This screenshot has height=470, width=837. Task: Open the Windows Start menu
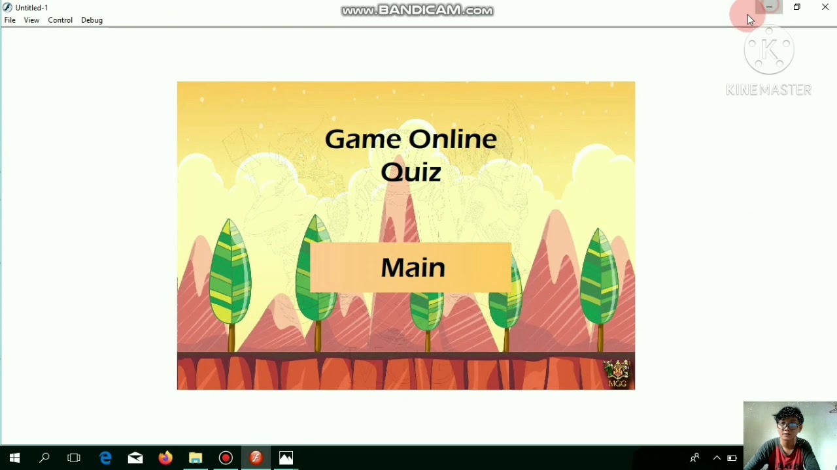[x=14, y=458]
